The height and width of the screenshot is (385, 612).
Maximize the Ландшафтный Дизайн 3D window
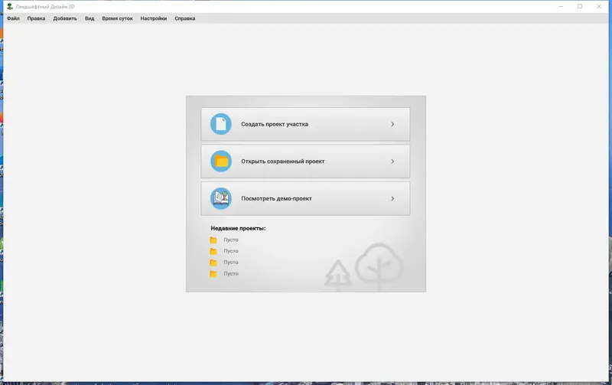tap(580, 6)
